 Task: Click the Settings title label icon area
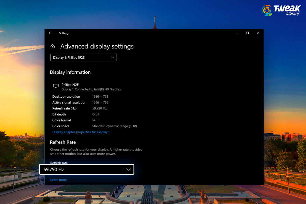[x=64, y=33]
